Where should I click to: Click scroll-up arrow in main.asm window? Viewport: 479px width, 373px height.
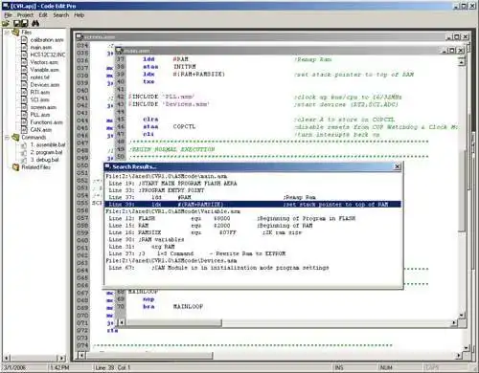461,61
